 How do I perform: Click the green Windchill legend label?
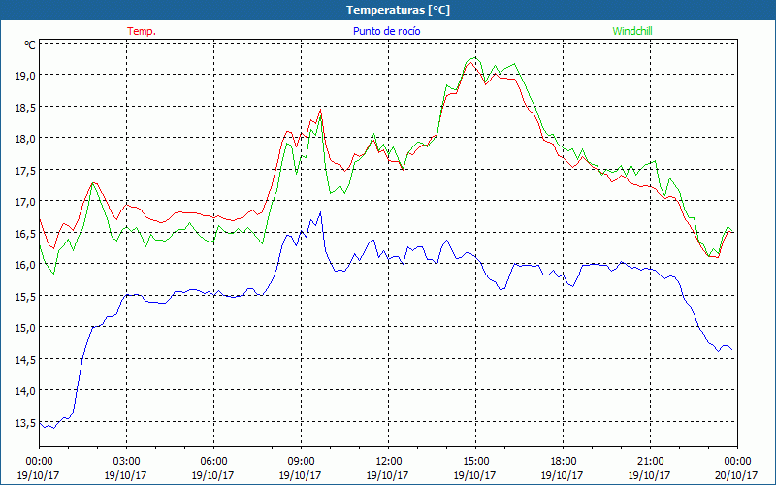[632, 31]
